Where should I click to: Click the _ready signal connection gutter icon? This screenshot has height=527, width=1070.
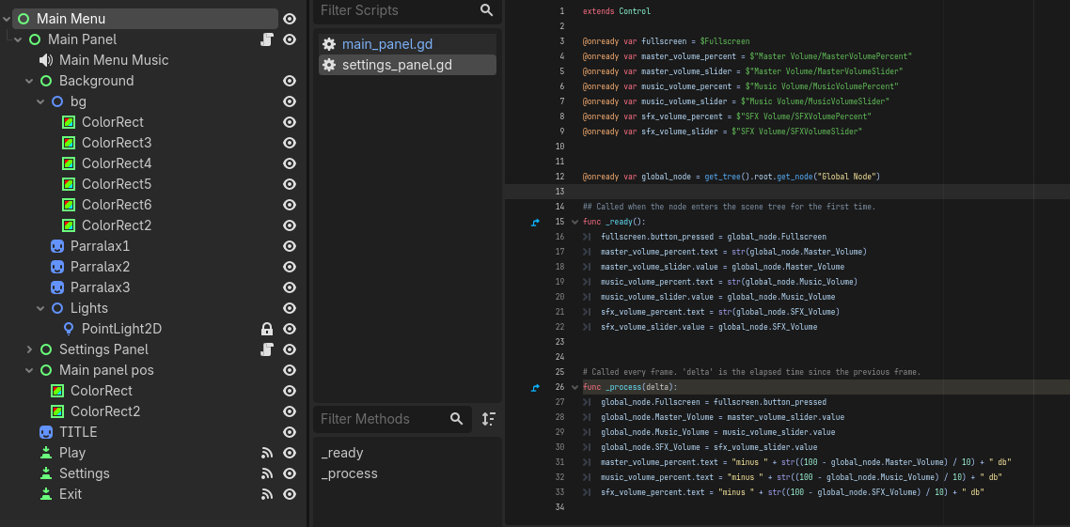click(x=536, y=223)
